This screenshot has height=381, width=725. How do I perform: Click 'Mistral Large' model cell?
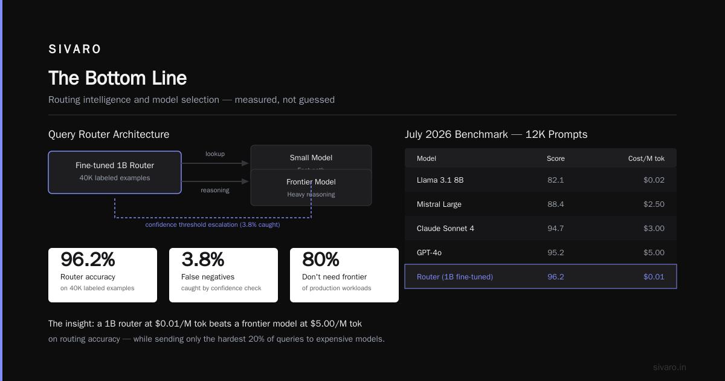pyautogui.click(x=439, y=204)
